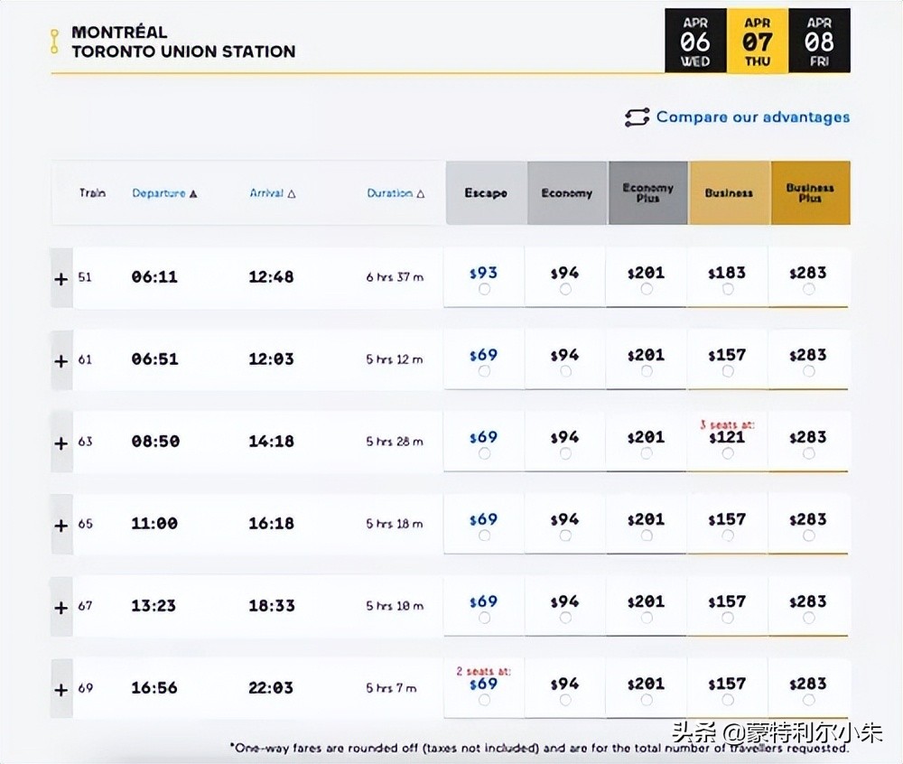
Task: Click the Economy Plus column header
Action: point(647,193)
